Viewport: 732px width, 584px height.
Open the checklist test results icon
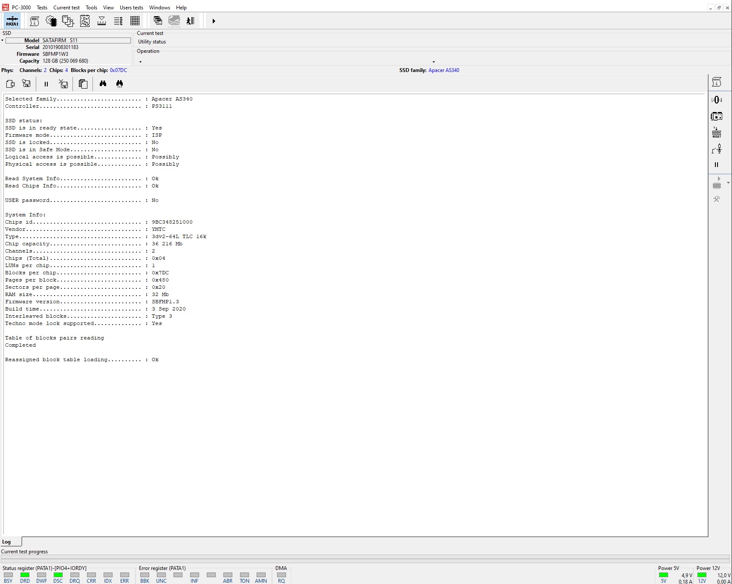point(119,21)
